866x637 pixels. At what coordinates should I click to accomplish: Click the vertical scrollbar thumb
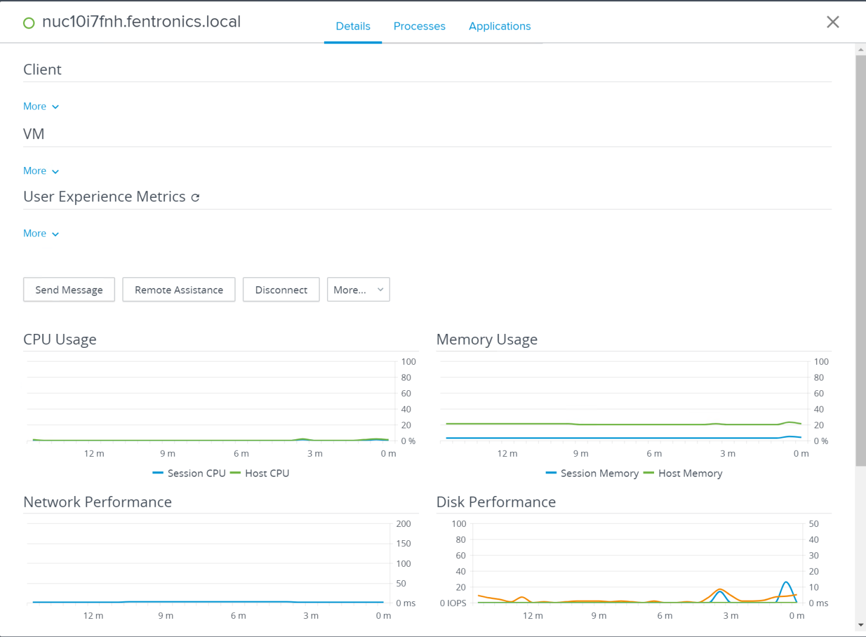tap(861, 261)
